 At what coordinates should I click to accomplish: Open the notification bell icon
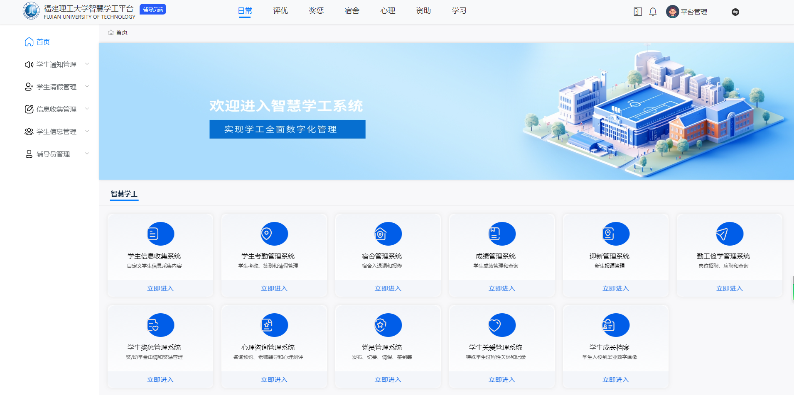click(x=652, y=12)
